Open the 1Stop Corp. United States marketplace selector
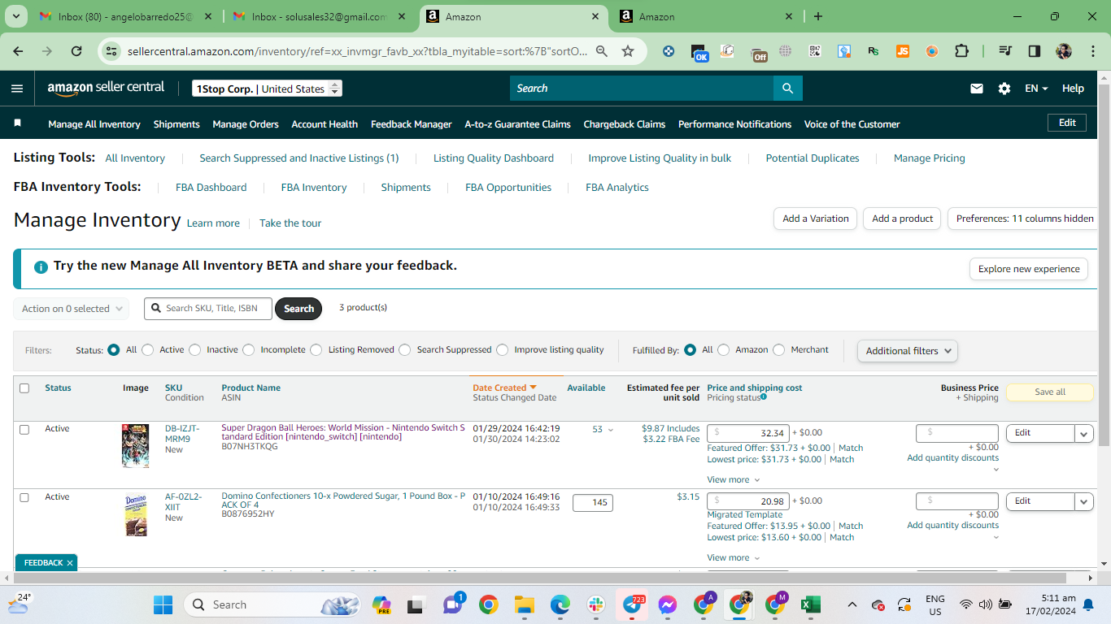The image size is (1111, 624). (267, 89)
